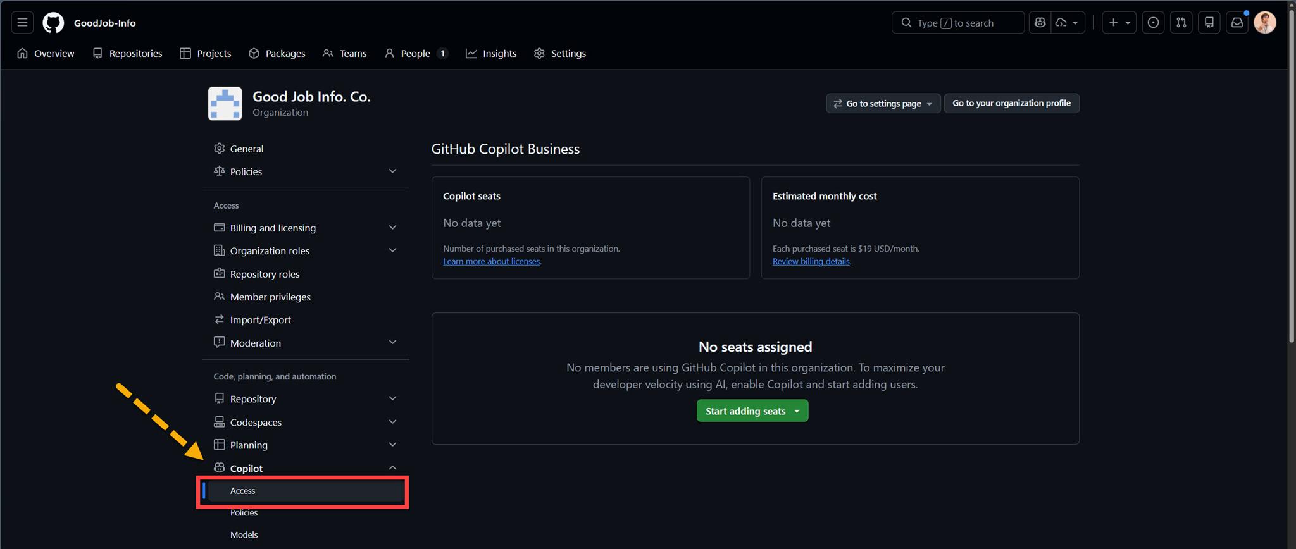Switch to the People tab

tap(415, 54)
